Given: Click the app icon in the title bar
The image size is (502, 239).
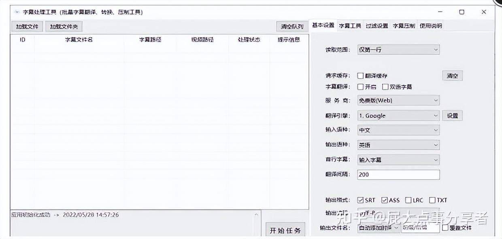Looking at the screenshot, I should pyautogui.click(x=17, y=12).
